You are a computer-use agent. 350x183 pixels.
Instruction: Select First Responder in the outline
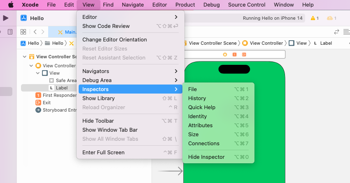tap(56, 95)
